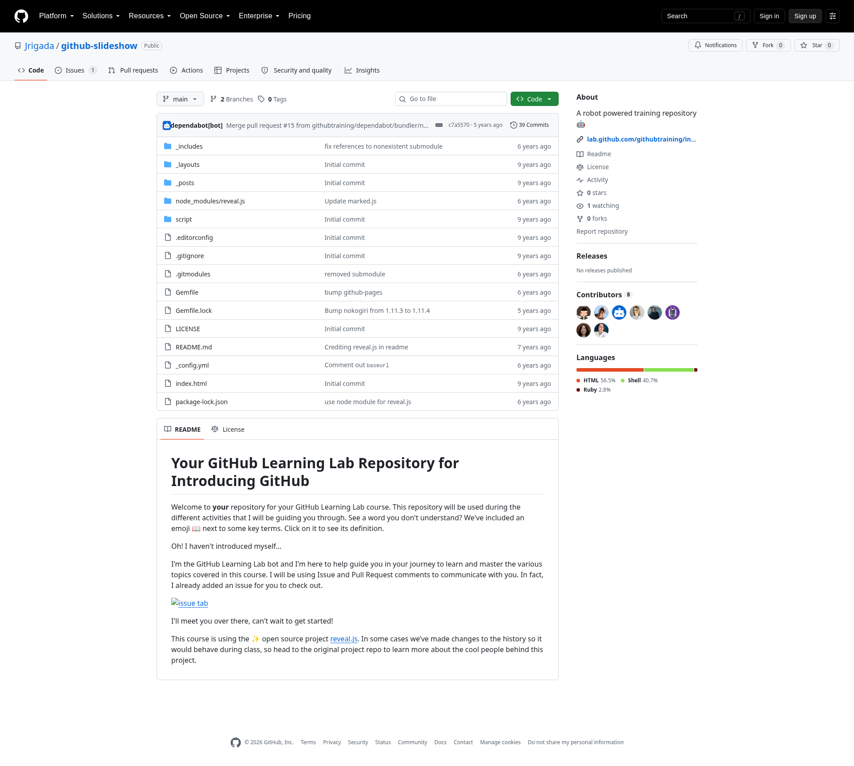Viewport: 854px width, 766px height.
Task: Open the 39 Commits history
Action: (529, 125)
